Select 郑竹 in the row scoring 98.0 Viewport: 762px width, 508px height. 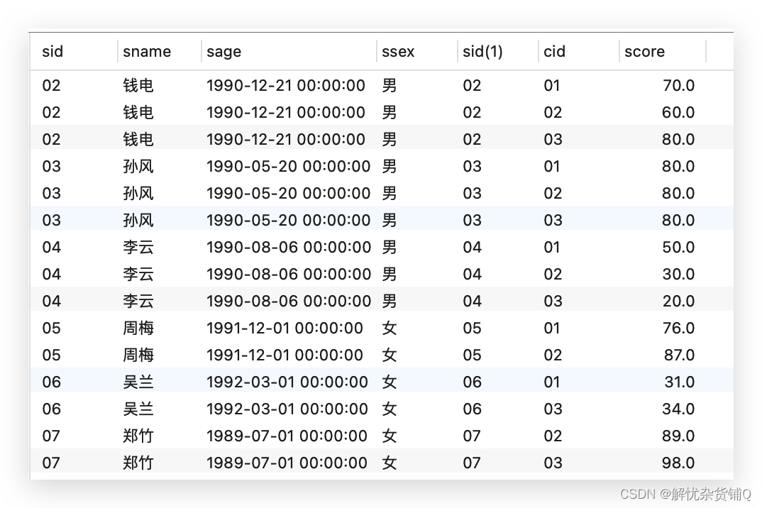pyautogui.click(x=138, y=463)
